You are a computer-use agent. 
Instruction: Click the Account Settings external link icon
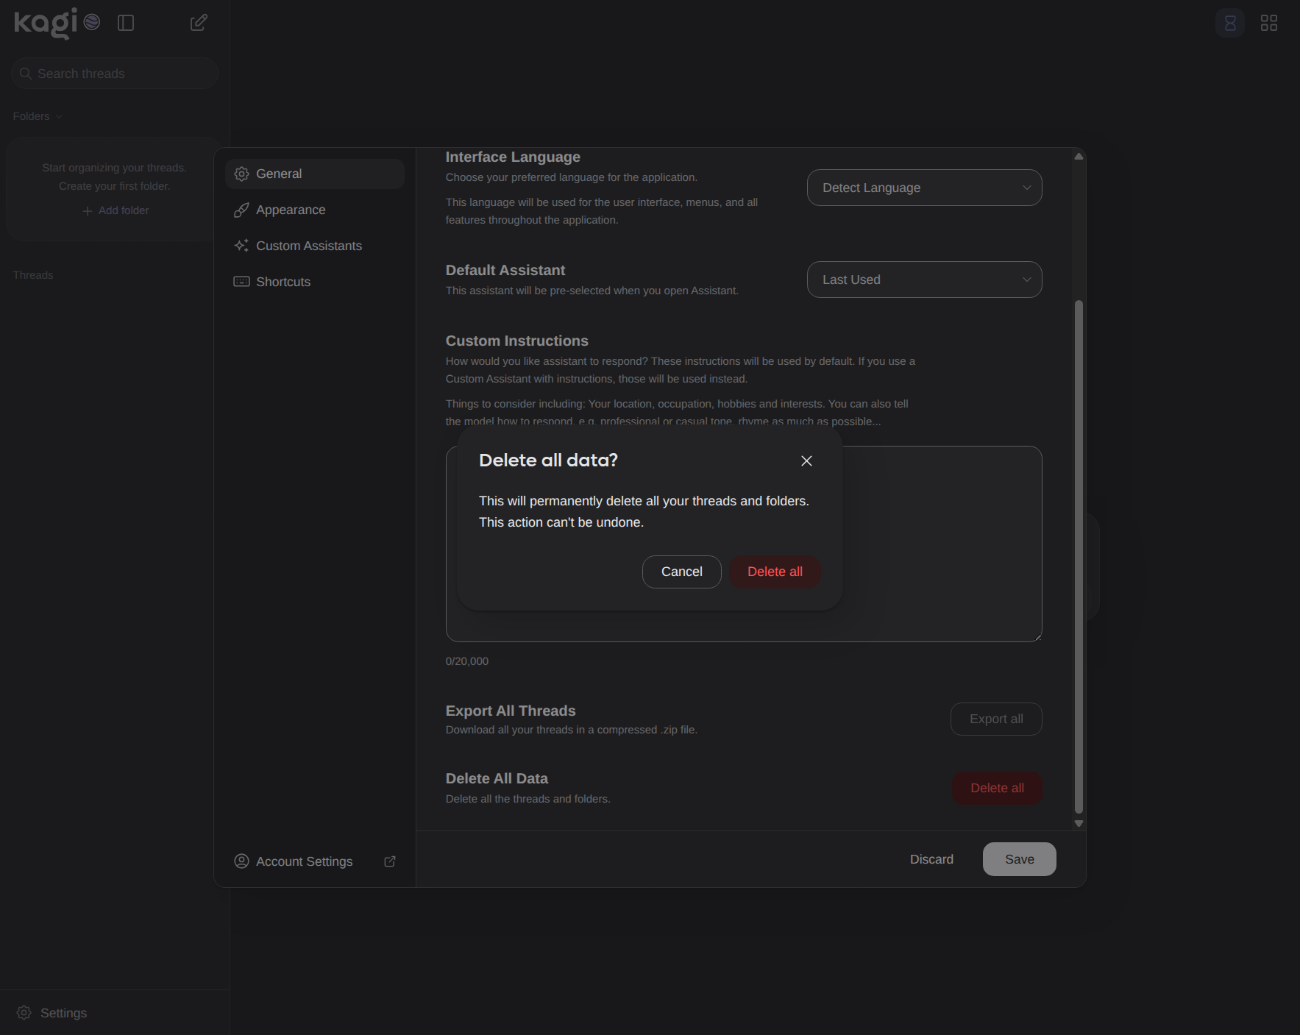tap(390, 861)
